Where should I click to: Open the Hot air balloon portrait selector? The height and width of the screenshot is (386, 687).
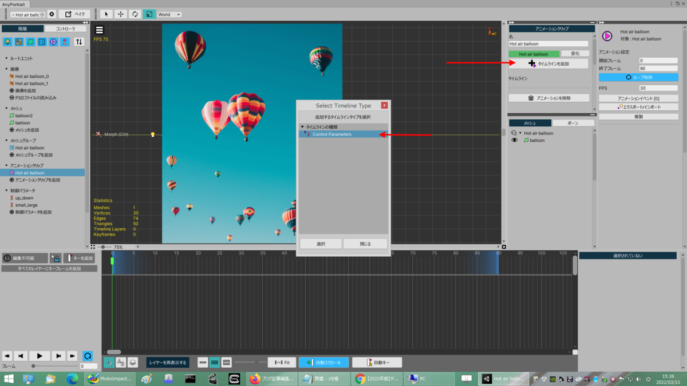[x=28, y=14]
